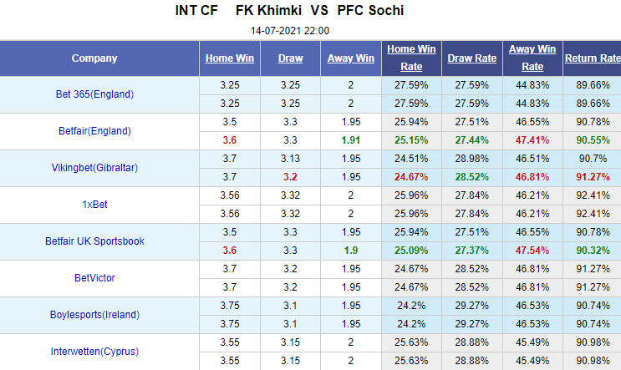Image resolution: width=621 pixels, height=370 pixels.
Task: Sort by the Home Win column header
Action: click(231, 58)
